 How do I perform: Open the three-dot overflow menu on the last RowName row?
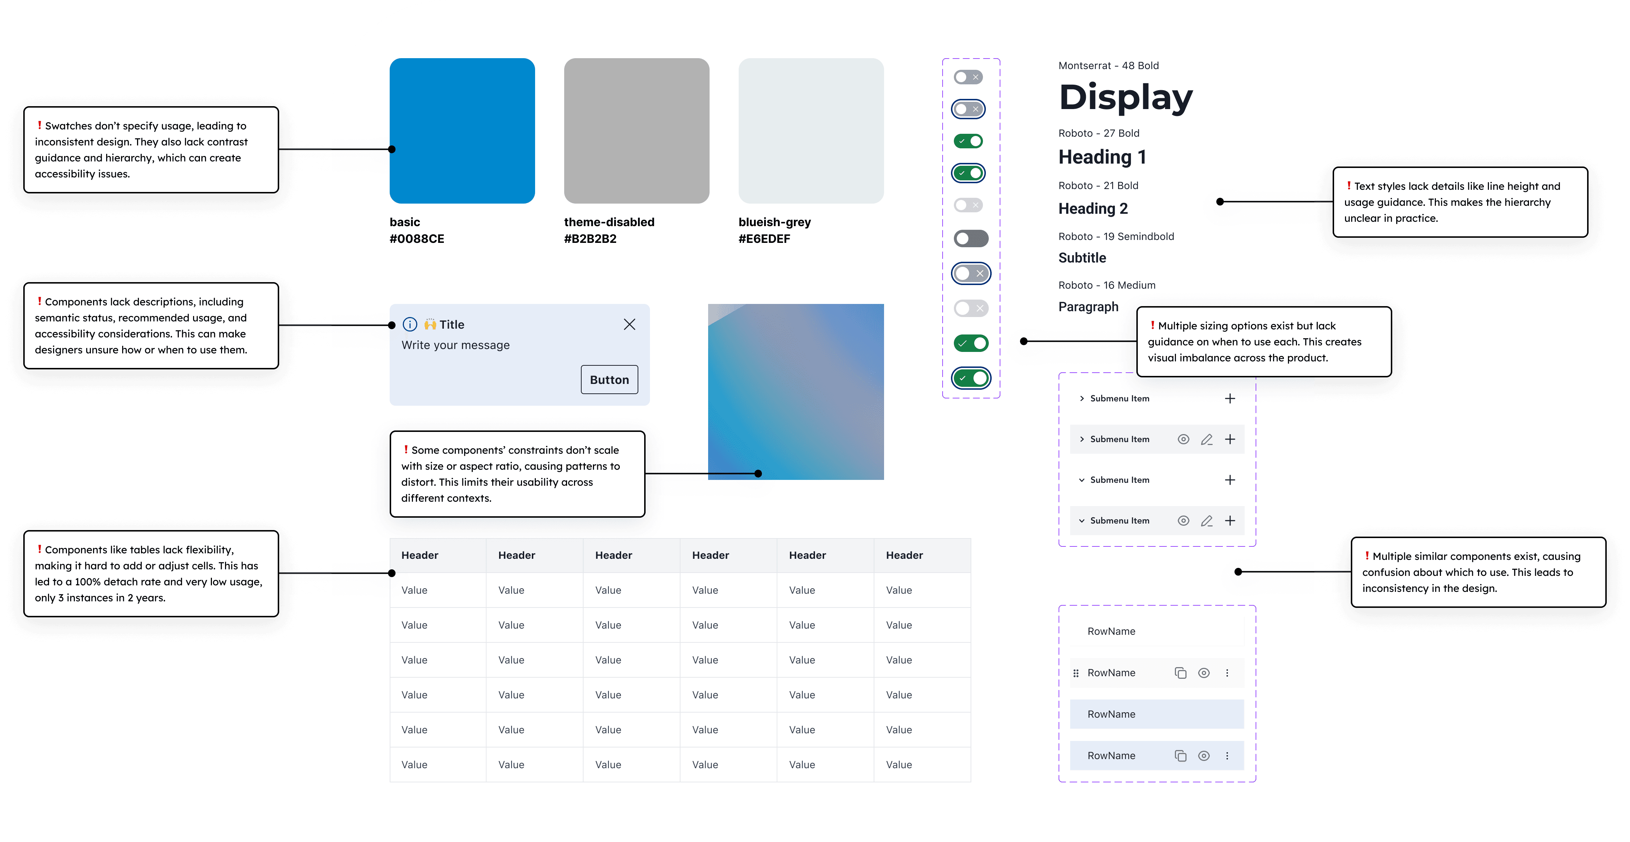coord(1228,755)
